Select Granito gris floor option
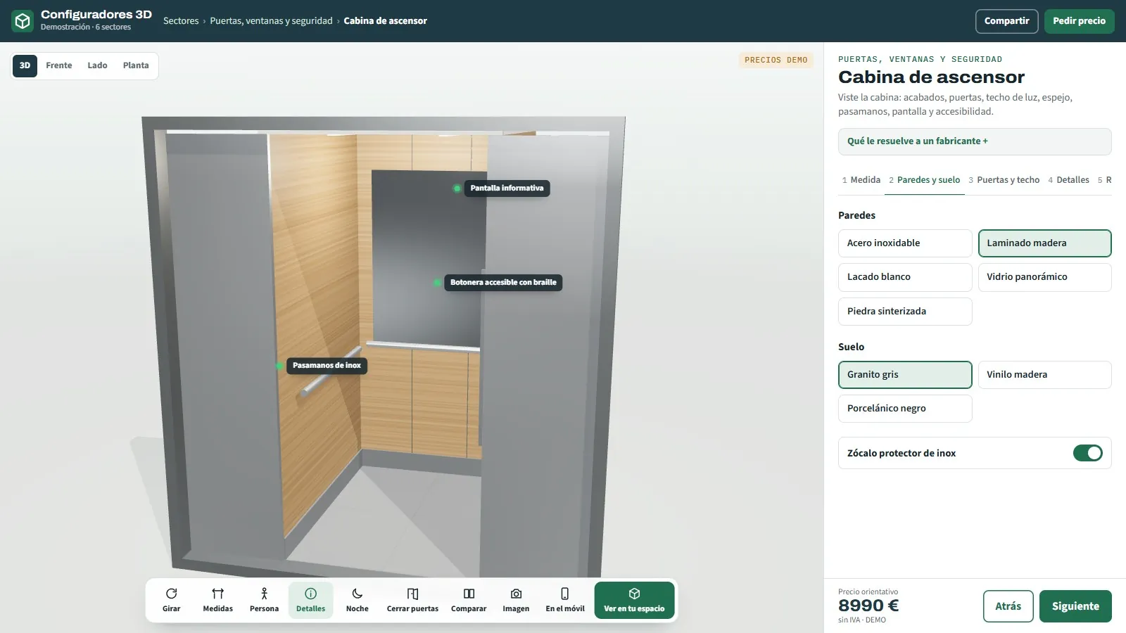The width and height of the screenshot is (1126, 633). click(x=905, y=375)
